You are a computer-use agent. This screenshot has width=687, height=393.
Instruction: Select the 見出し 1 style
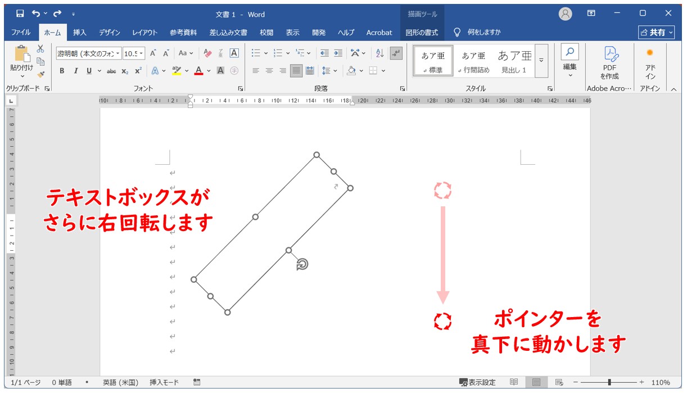514,61
